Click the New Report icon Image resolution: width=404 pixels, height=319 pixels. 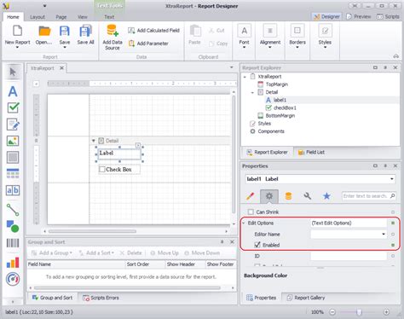pyautogui.click(x=17, y=31)
